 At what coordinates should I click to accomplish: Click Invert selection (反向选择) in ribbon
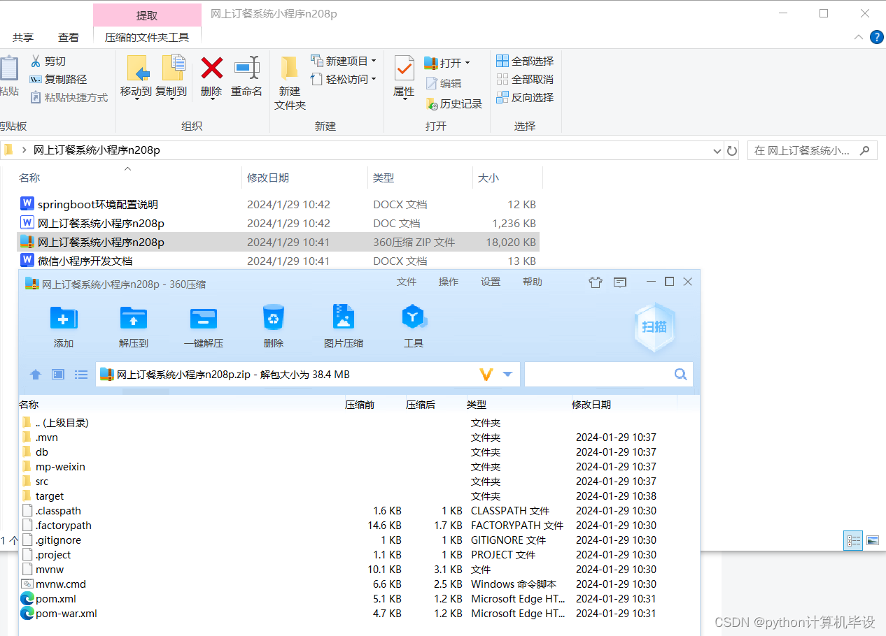pos(525,98)
